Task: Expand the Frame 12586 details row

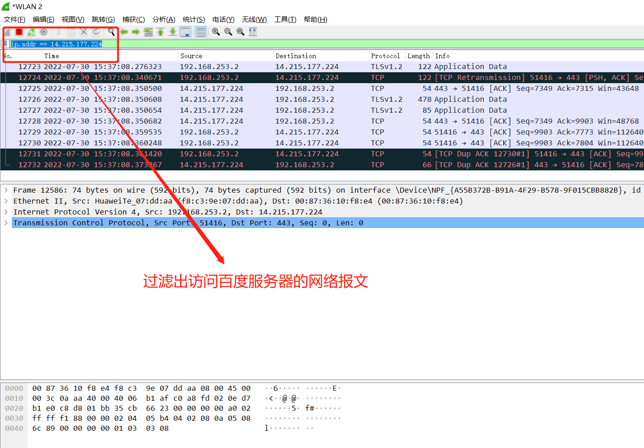Action: click(6, 190)
